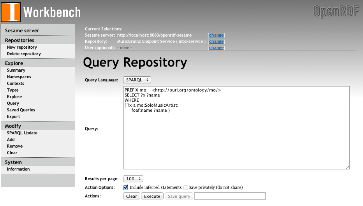Image resolution: width=363 pixels, height=206 pixels.
Task: Change the optional User selection
Action: [x=216, y=48]
